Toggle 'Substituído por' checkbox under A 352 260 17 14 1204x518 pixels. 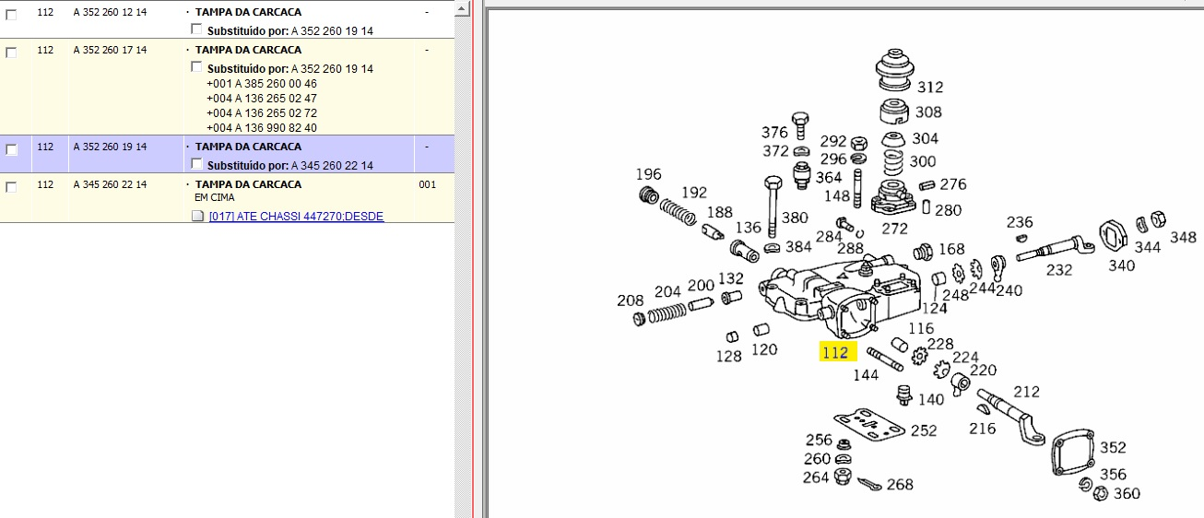tap(195, 67)
